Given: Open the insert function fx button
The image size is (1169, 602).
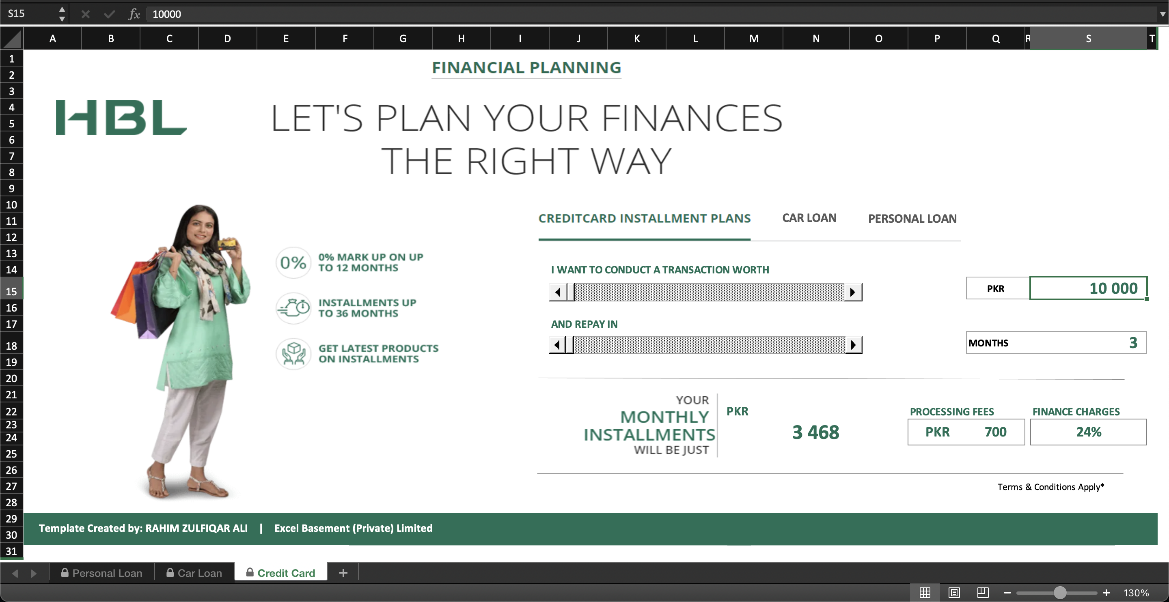Looking at the screenshot, I should pos(134,14).
